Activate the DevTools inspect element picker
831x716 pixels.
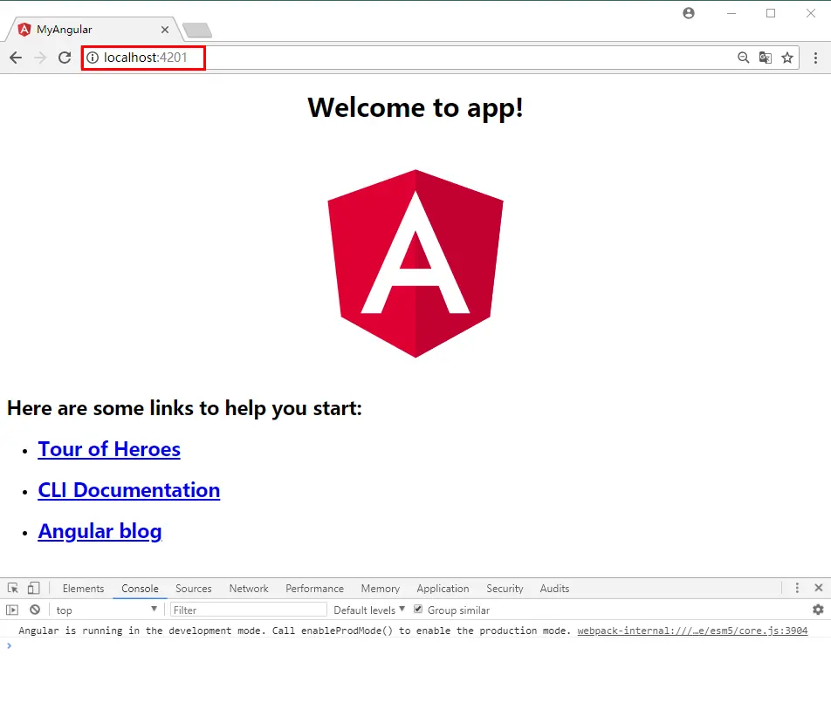coord(13,589)
